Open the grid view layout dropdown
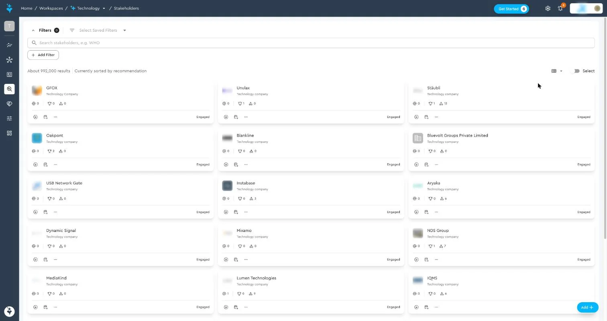The width and height of the screenshot is (607, 321). pyautogui.click(x=556, y=71)
